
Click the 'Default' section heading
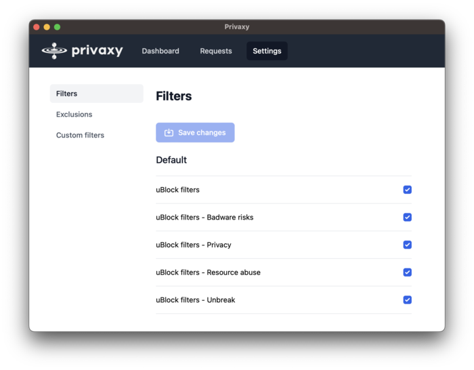(x=171, y=160)
